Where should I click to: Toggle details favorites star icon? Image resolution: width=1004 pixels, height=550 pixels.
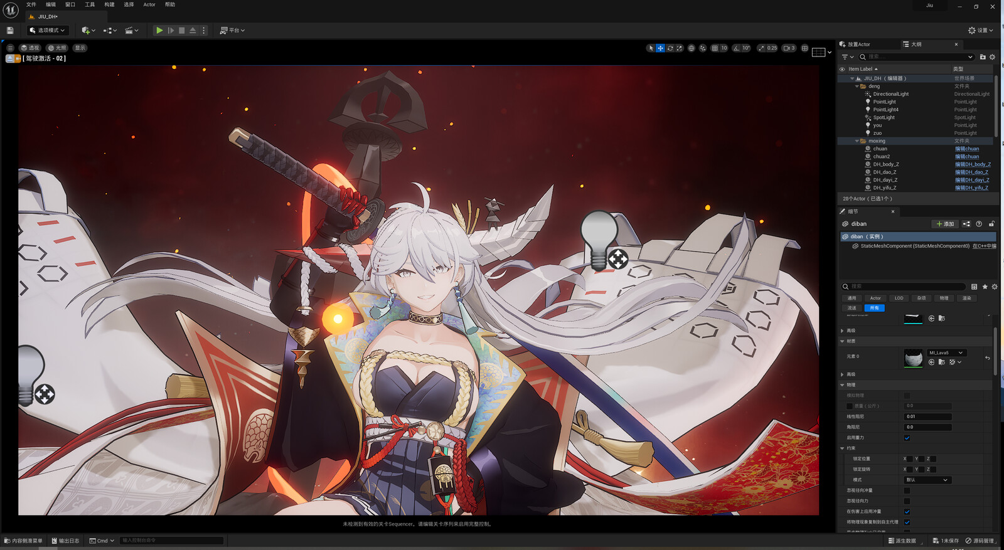point(985,287)
